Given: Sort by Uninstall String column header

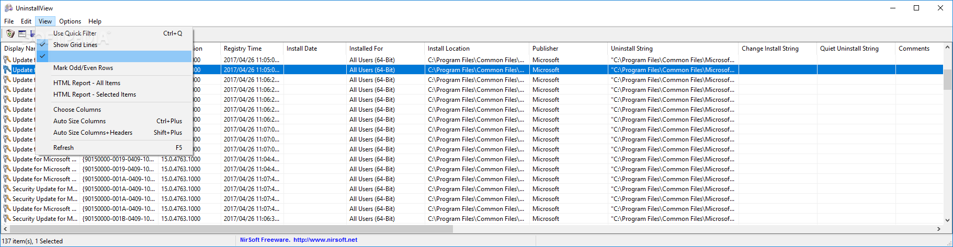Looking at the screenshot, I should point(673,49).
